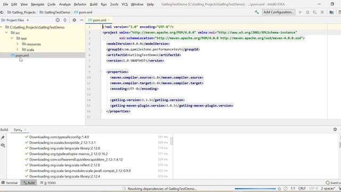
Task: Toggle the eye view icon in Build panel
Action: tap(3, 145)
